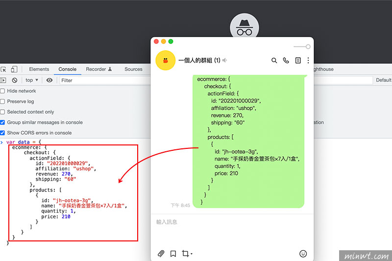Enable Preserve log checkbox

tap(2, 101)
